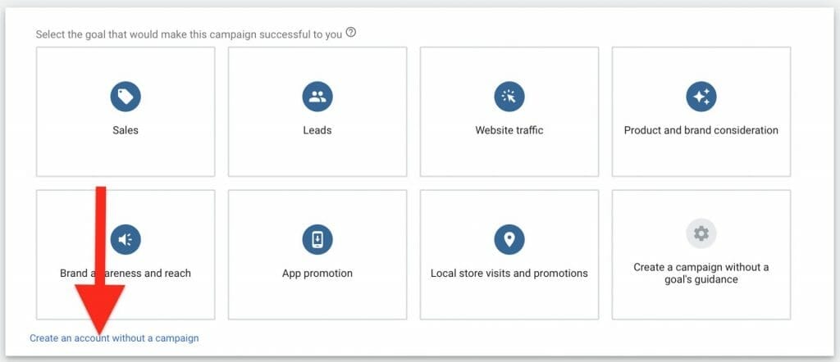The image size is (840, 362).
Task: Pick the 'App promotion' text label
Action: pyautogui.click(x=317, y=273)
